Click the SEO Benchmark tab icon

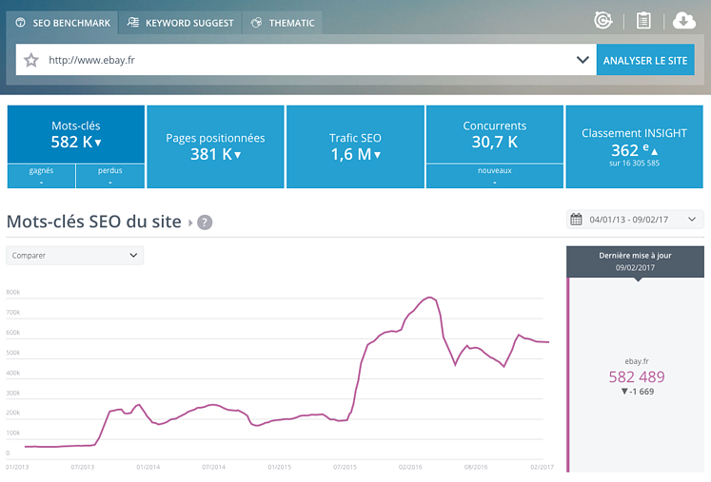point(20,23)
